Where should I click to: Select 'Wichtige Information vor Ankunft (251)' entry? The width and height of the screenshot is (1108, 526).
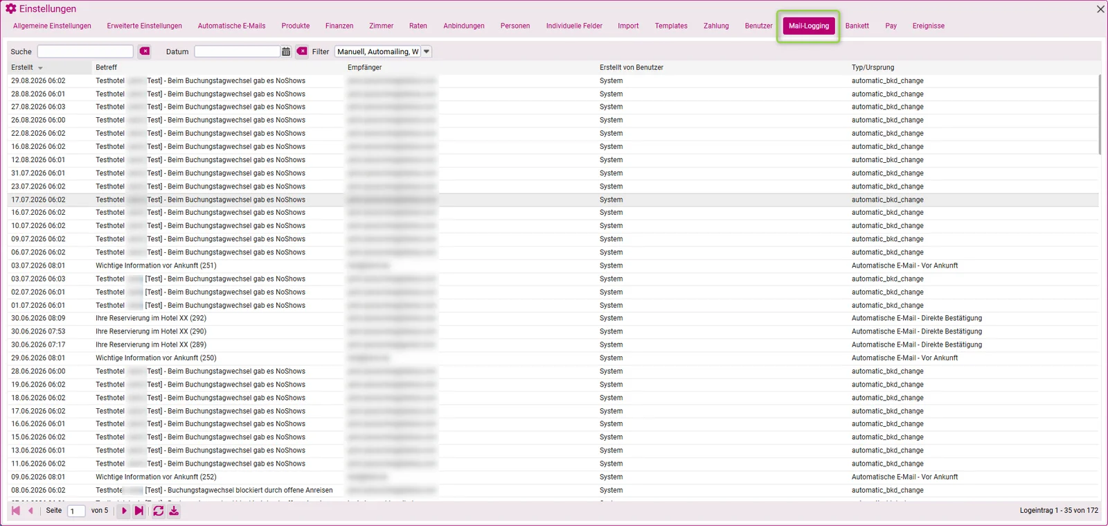tap(553, 266)
